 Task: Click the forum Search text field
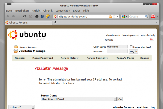[x=131, y=40]
